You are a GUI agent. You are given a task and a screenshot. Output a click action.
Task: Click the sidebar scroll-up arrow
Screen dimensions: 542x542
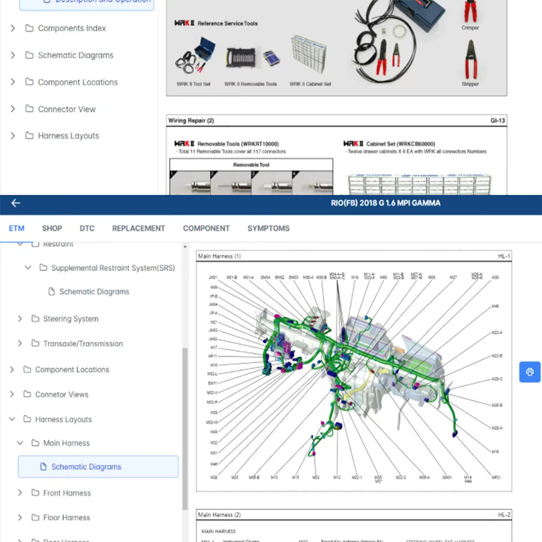coord(185,246)
